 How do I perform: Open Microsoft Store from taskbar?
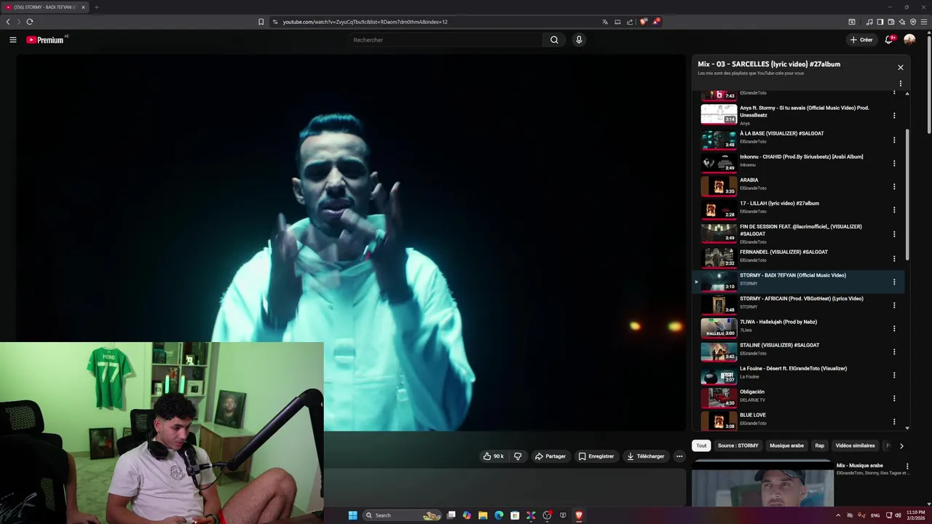(x=515, y=515)
